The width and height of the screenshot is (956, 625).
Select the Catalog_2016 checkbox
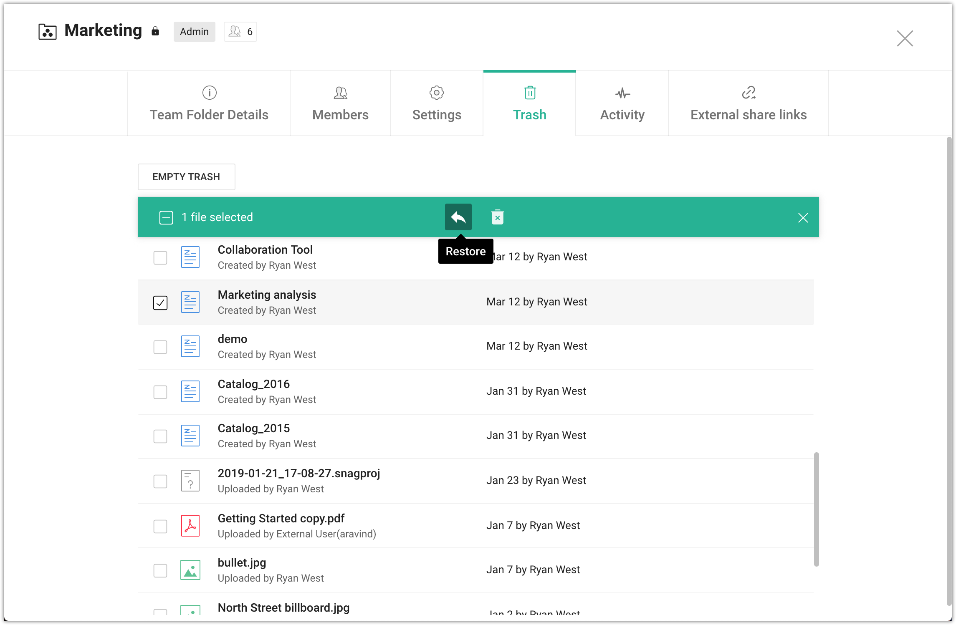(160, 392)
